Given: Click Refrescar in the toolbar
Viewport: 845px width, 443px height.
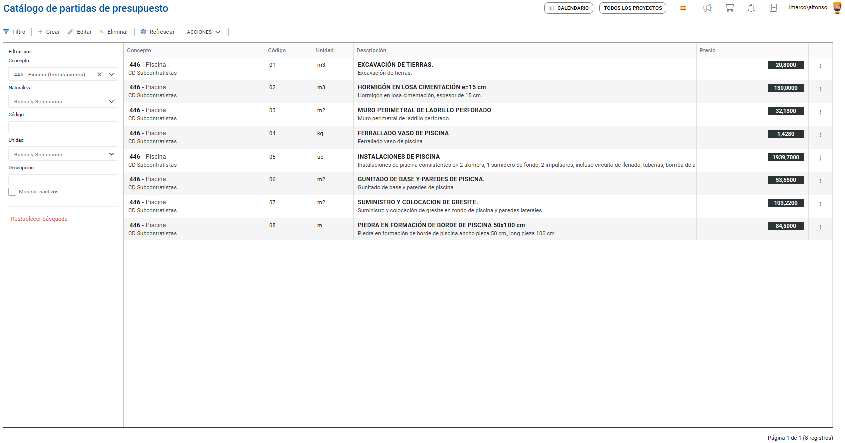Looking at the screenshot, I should point(157,32).
